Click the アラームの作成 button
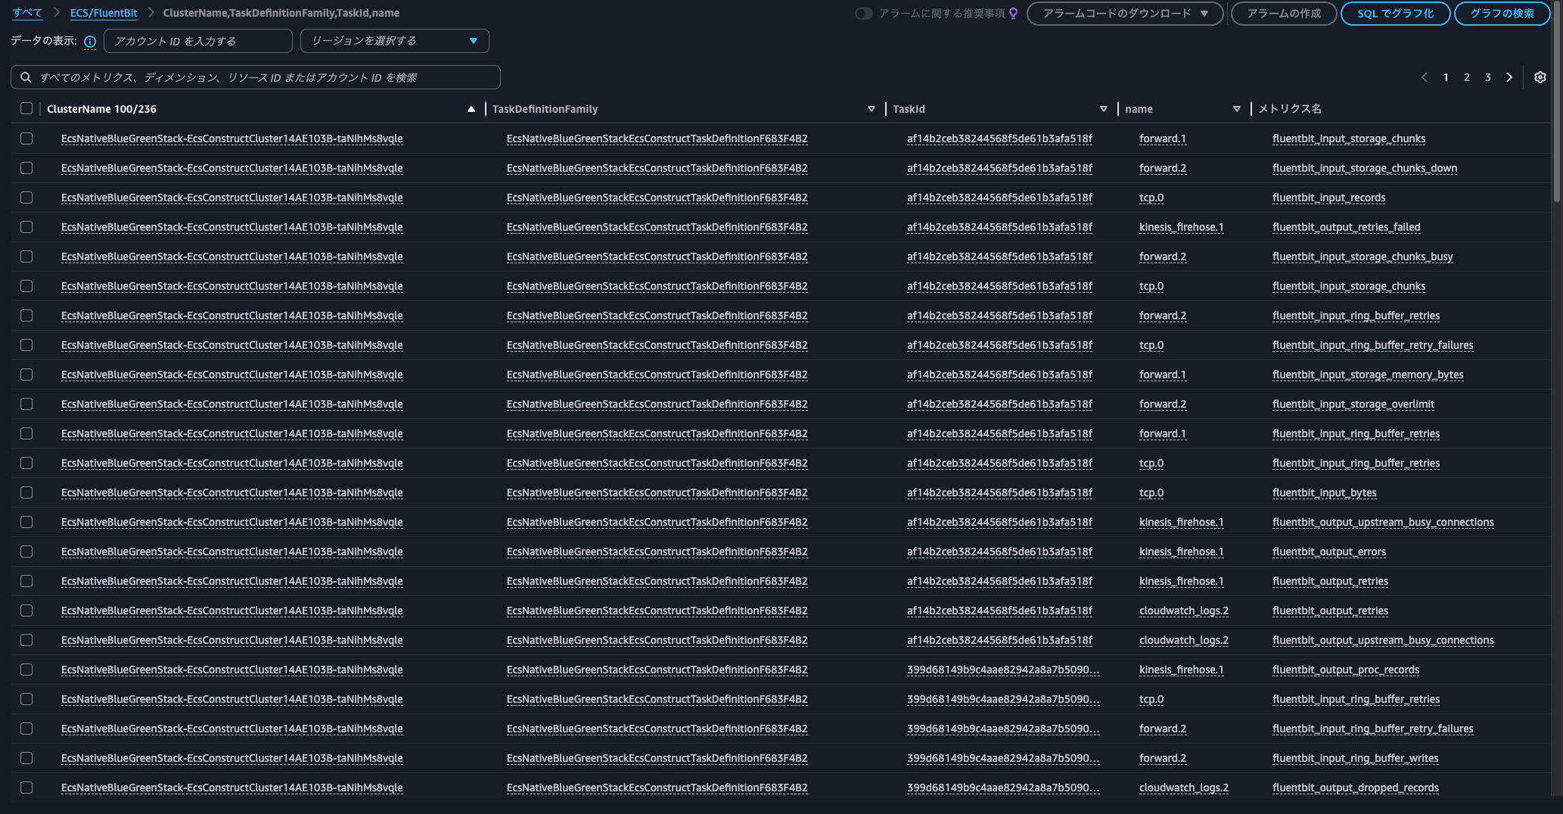1563x814 pixels. (1283, 12)
